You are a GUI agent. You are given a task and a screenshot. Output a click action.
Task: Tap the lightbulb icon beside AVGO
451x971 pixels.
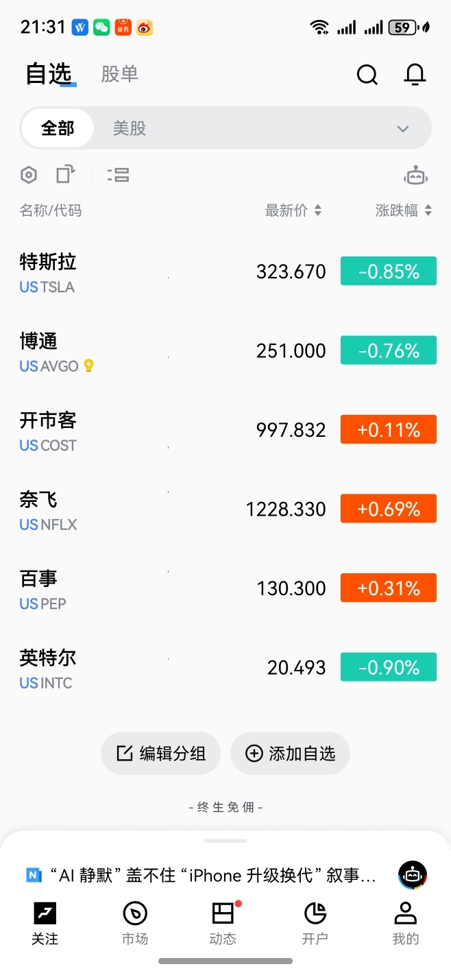(88, 365)
